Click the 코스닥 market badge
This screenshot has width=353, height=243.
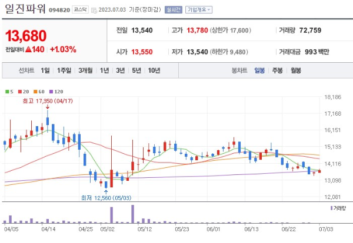pyautogui.click(x=80, y=9)
